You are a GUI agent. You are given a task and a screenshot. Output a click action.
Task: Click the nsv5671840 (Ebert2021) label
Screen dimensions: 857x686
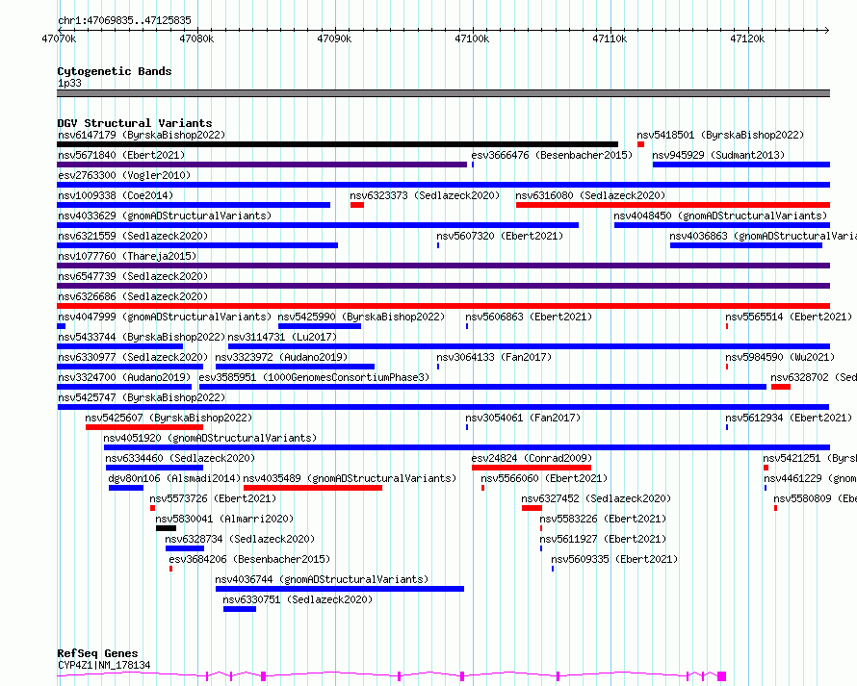coord(121,155)
